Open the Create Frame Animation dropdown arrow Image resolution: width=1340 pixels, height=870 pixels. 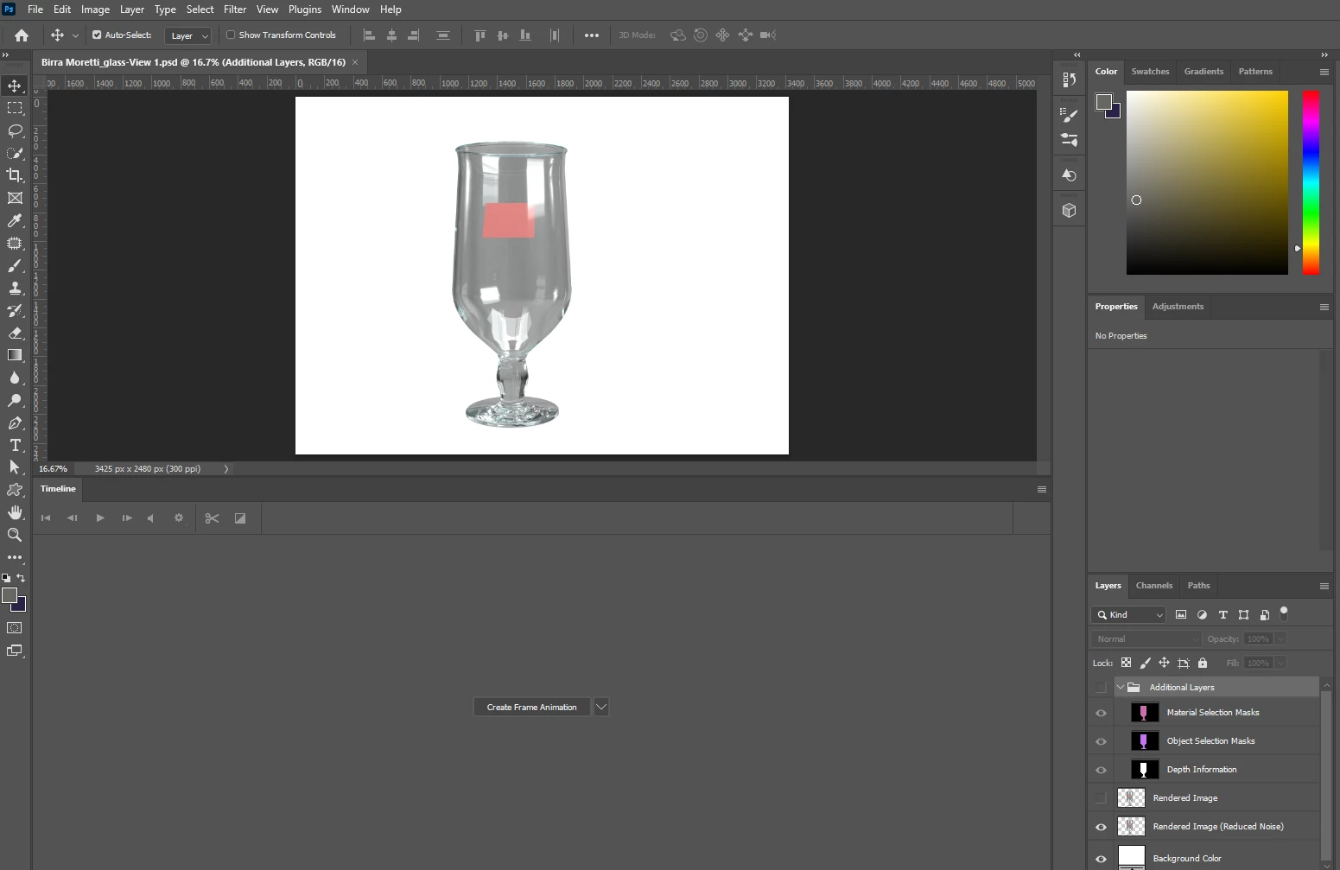point(601,708)
